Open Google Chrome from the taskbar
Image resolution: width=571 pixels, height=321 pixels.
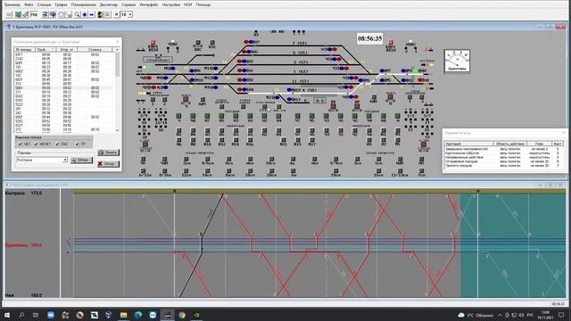182,315
